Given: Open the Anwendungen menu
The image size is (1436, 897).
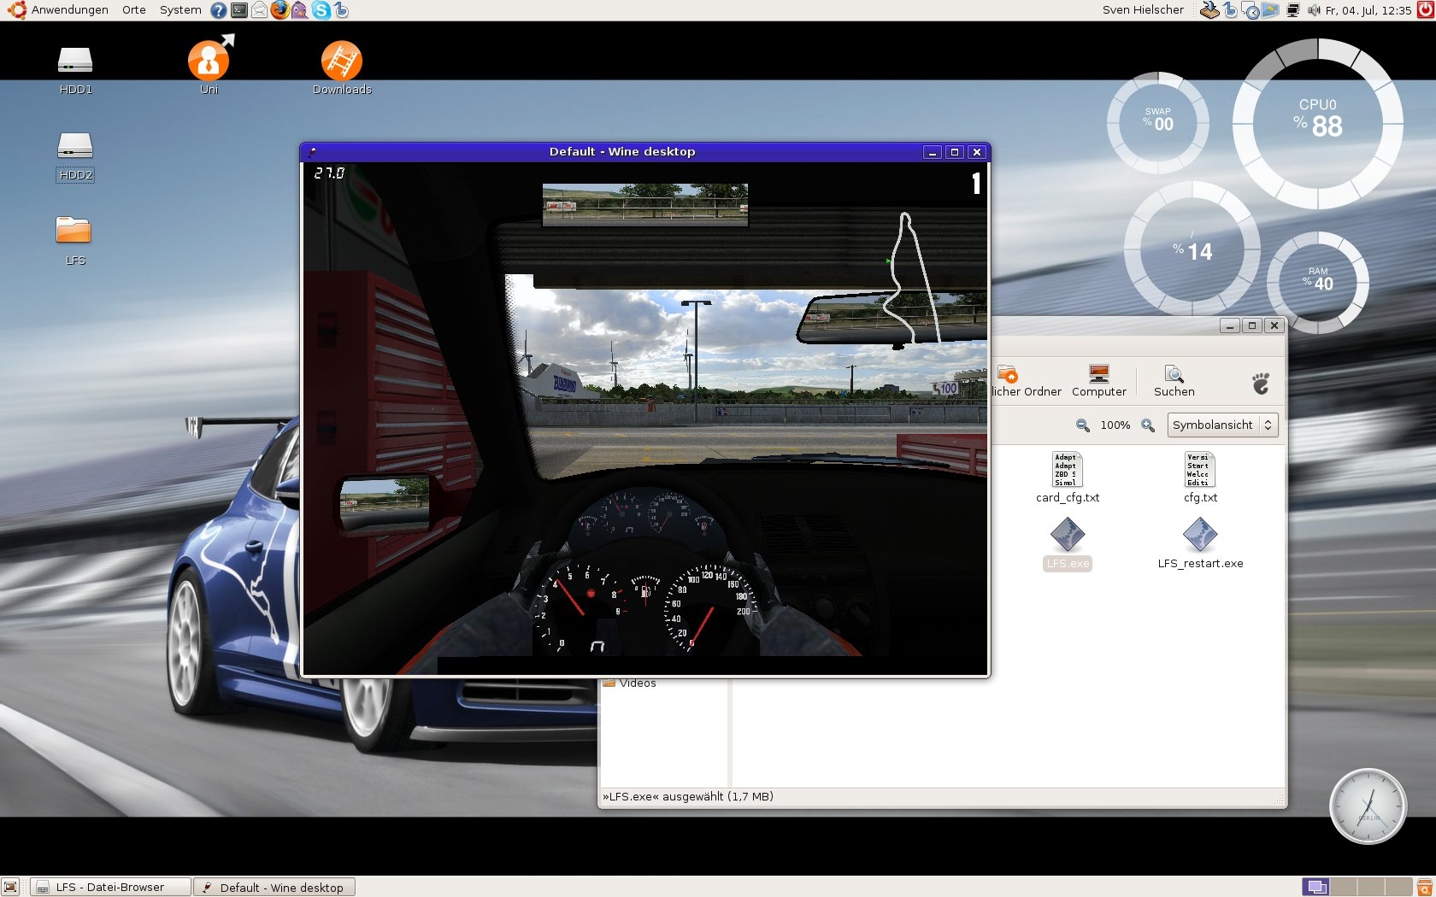Looking at the screenshot, I should [68, 10].
